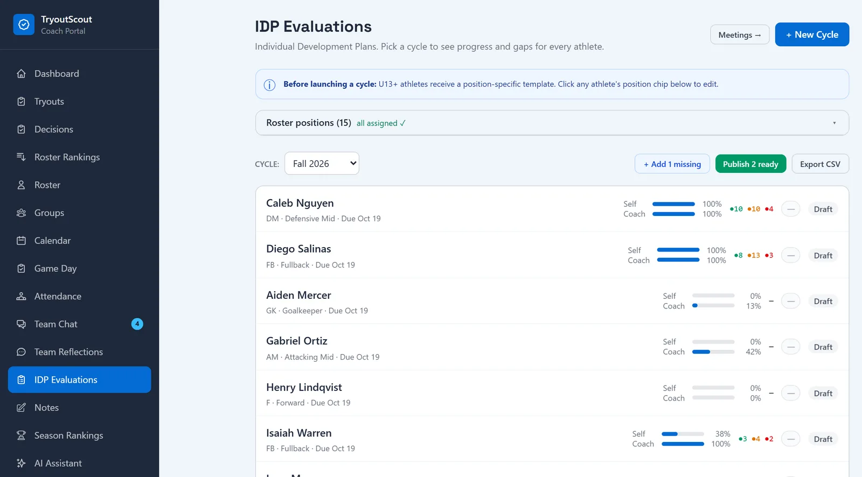
Task: Click the Team Chat bubbles icon
Action: coord(21,324)
